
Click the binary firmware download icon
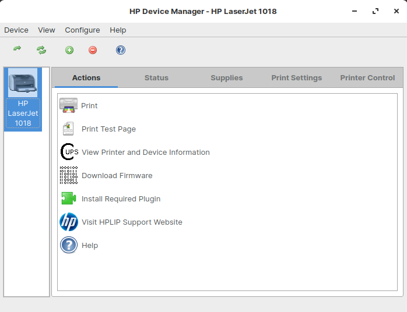(68, 175)
